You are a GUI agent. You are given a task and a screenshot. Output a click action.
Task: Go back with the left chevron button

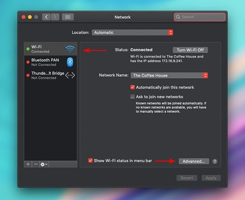(46, 17)
